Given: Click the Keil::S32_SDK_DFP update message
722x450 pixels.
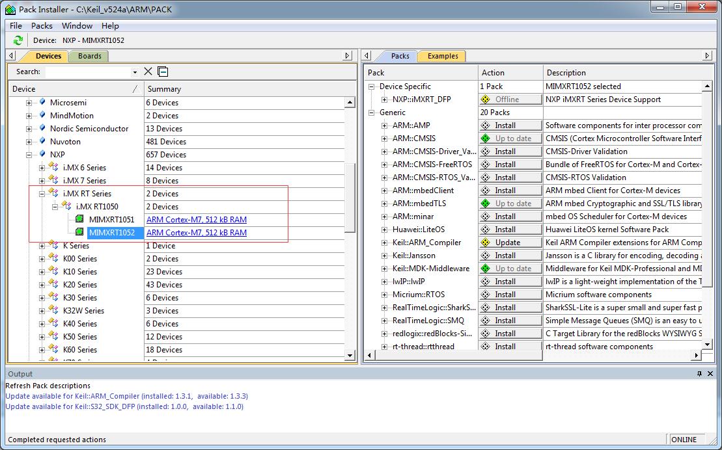Looking at the screenshot, I should 124,406.
